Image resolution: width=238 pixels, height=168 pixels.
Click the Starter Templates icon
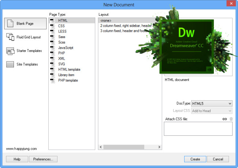[x=10, y=51]
